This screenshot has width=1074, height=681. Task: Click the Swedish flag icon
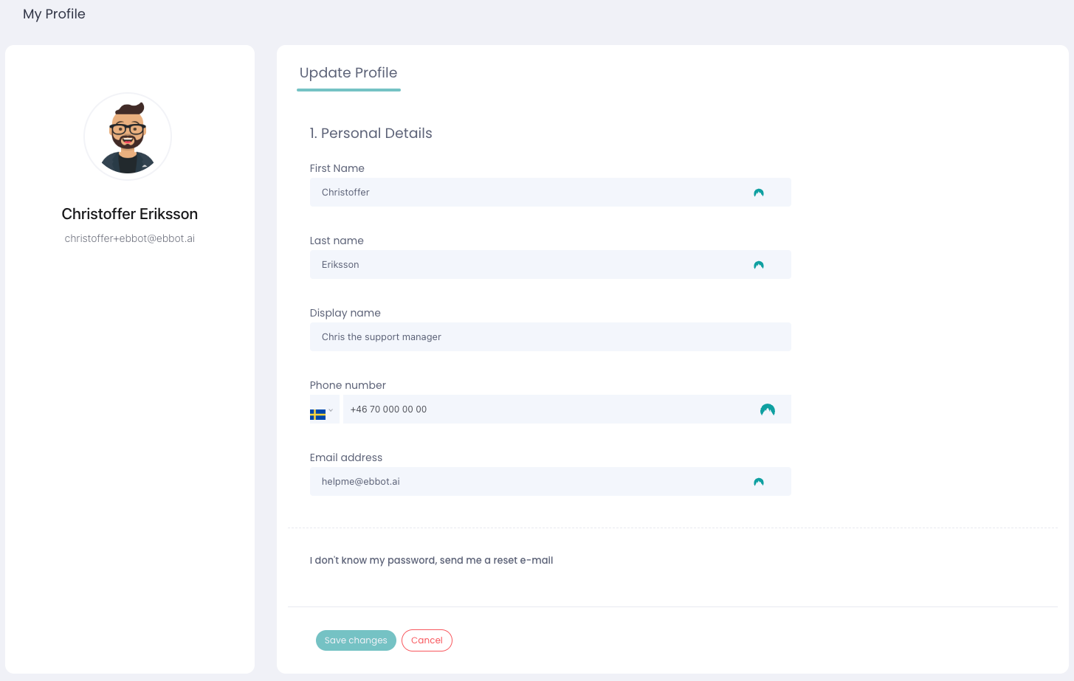(x=317, y=414)
